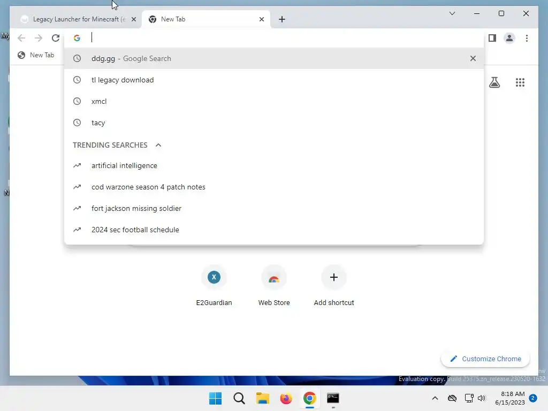Open File Explorer from the taskbar

click(x=262, y=398)
